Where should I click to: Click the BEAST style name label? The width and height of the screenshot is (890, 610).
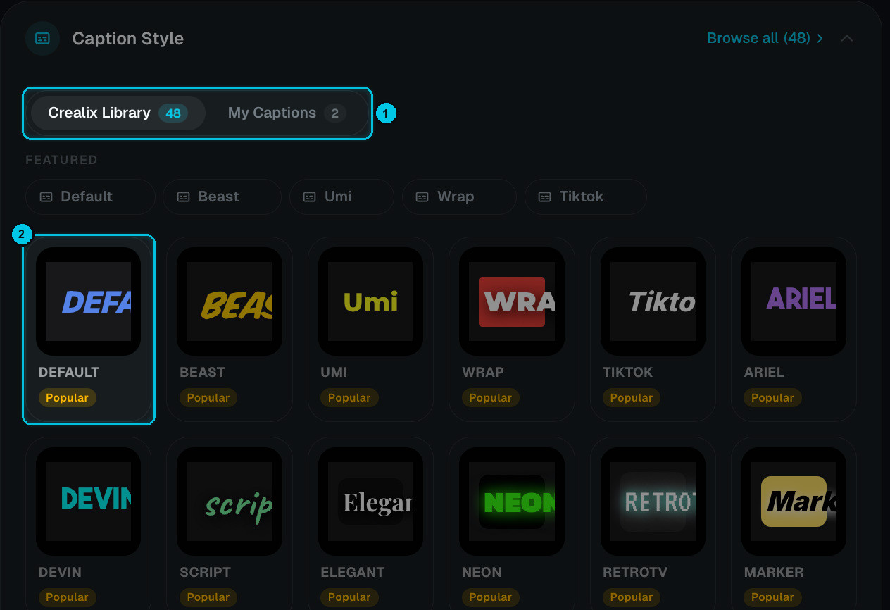[202, 372]
